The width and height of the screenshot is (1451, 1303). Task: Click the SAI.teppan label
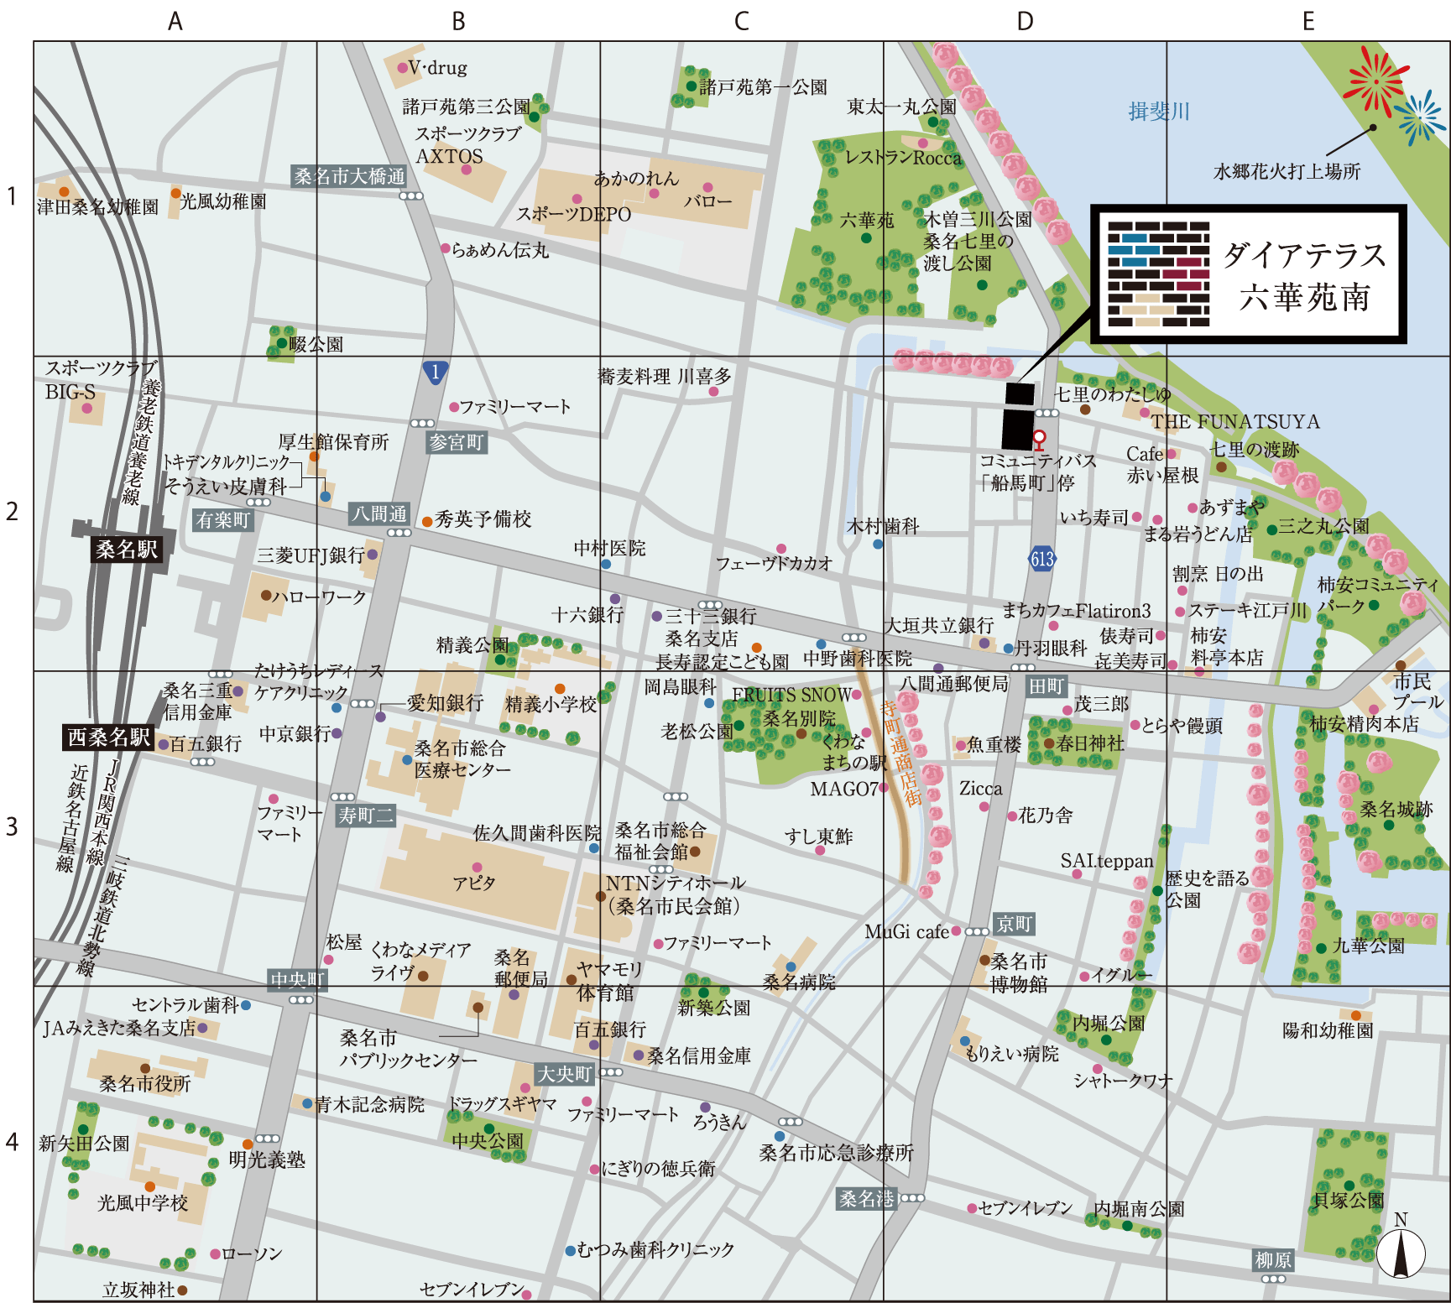pos(1107,860)
